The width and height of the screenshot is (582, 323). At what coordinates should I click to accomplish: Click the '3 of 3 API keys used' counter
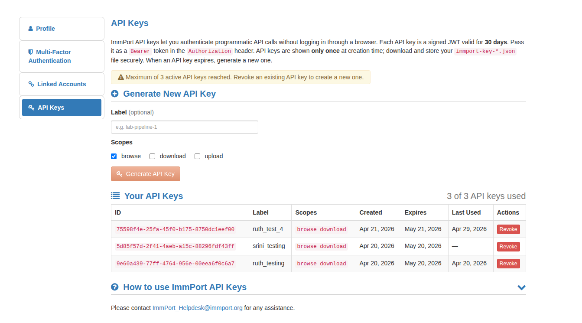tap(486, 196)
